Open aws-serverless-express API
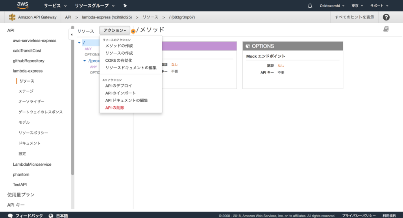The width and height of the screenshot is (403, 218). (x=35, y=41)
